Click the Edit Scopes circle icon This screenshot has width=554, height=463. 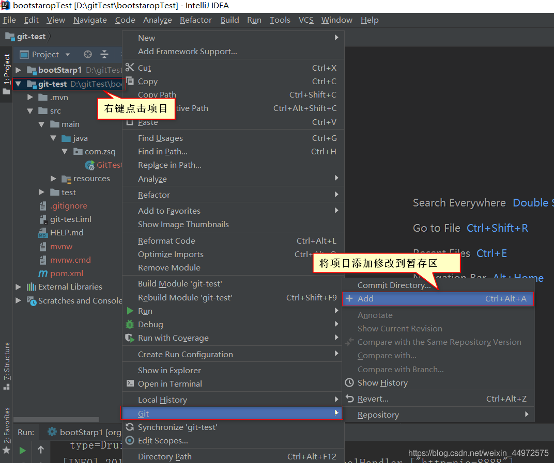[130, 440]
